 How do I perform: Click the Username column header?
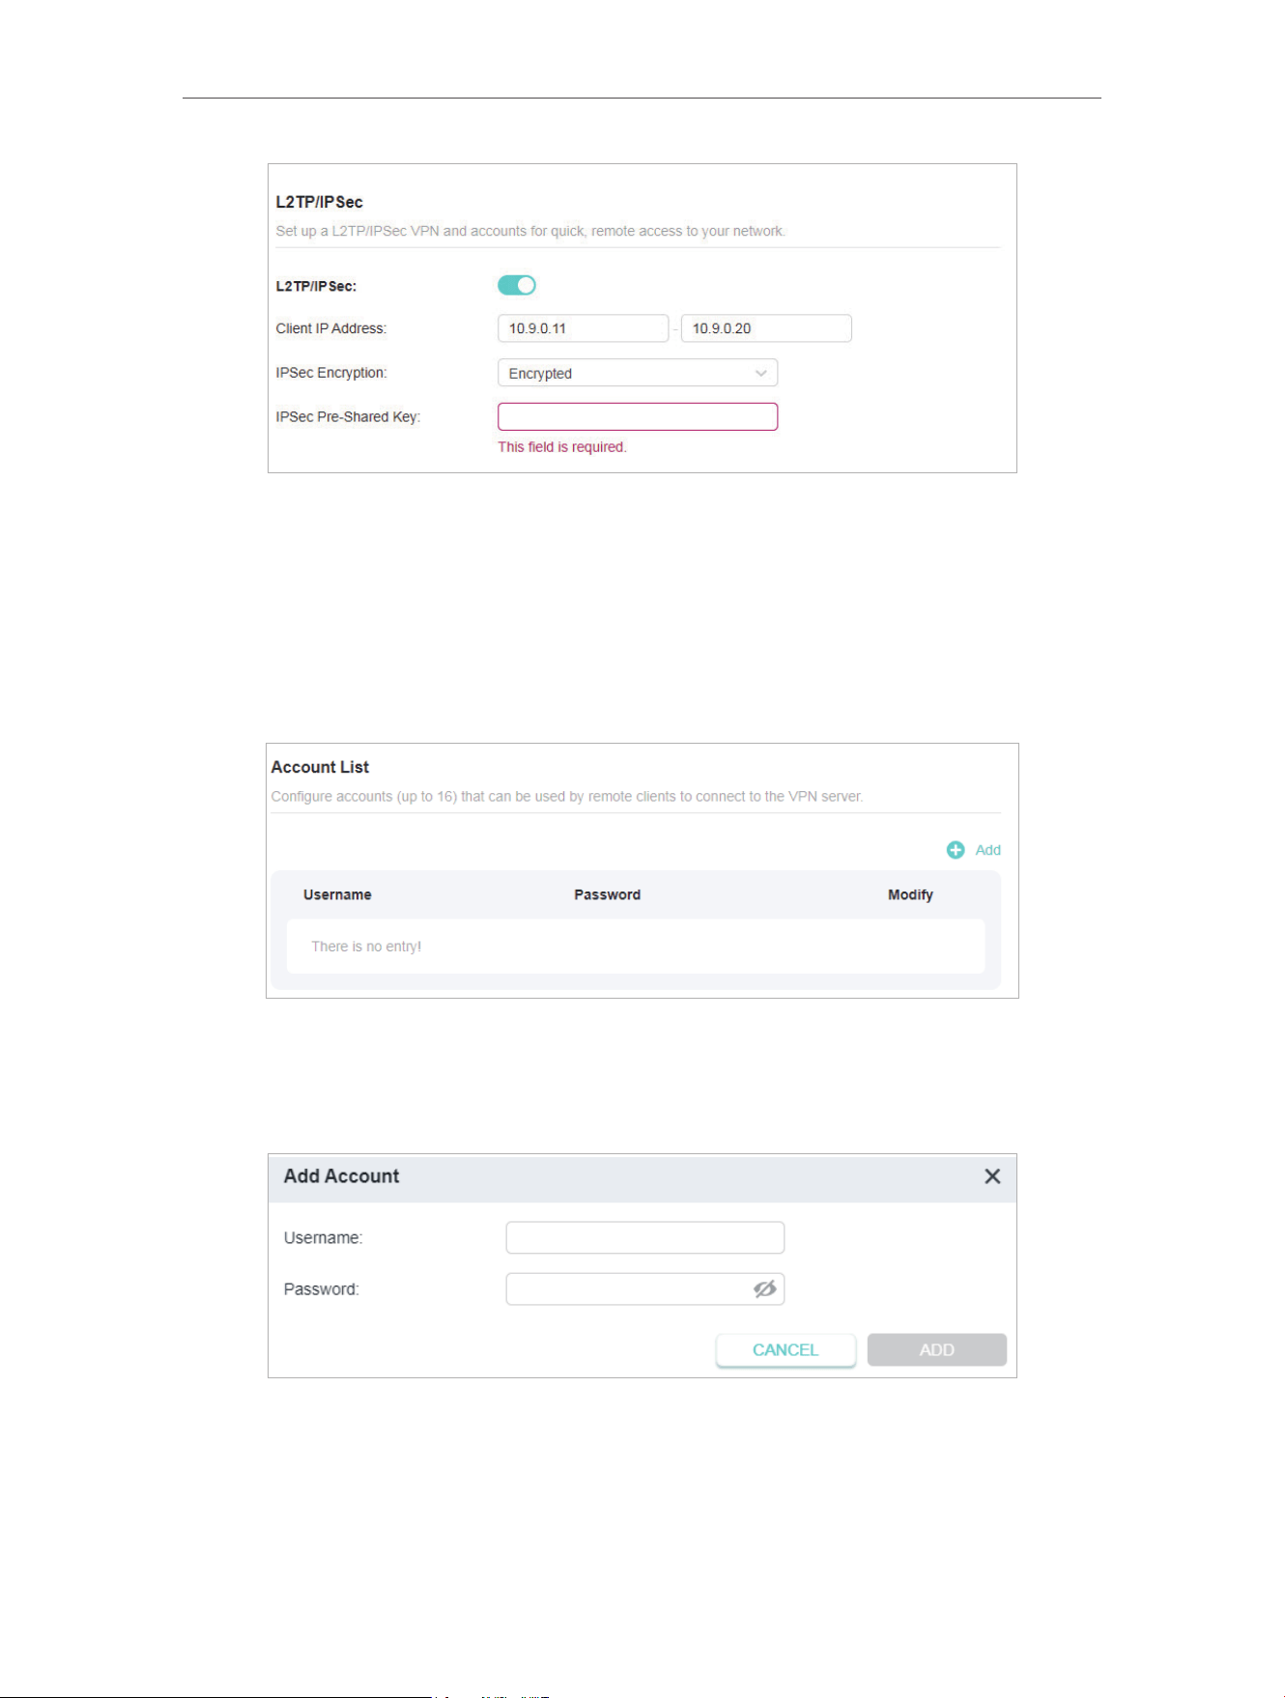pyautogui.click(x=337, y=894)
